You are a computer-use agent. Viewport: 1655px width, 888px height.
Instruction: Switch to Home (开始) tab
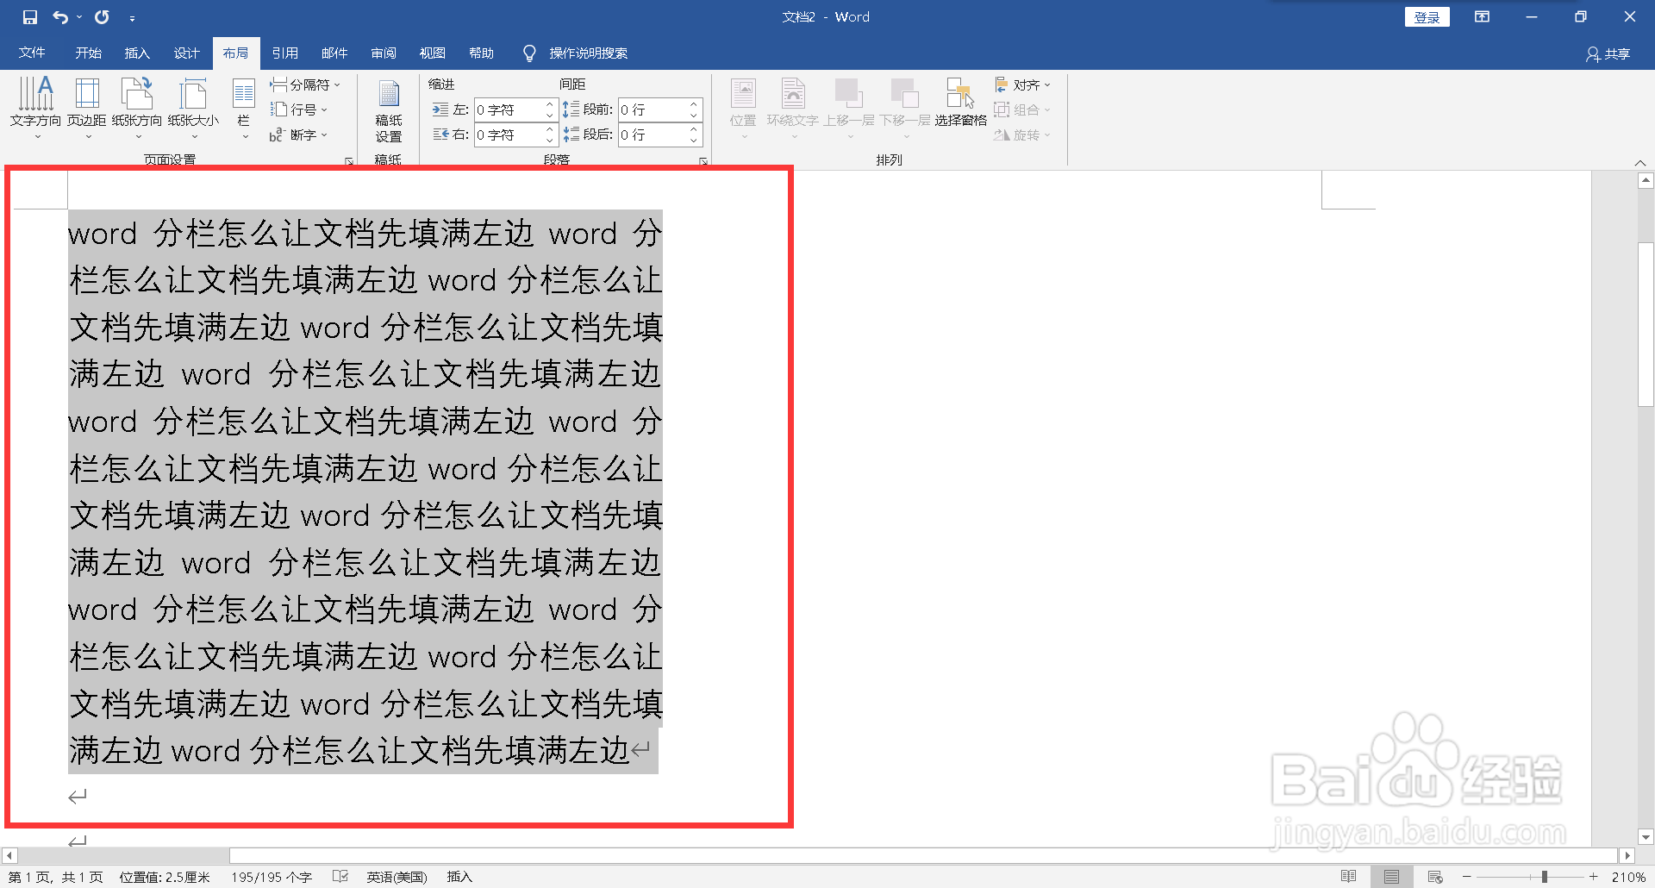pos(88,53)
